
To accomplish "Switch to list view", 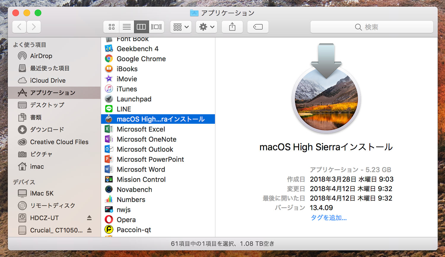I will point(127,27).
